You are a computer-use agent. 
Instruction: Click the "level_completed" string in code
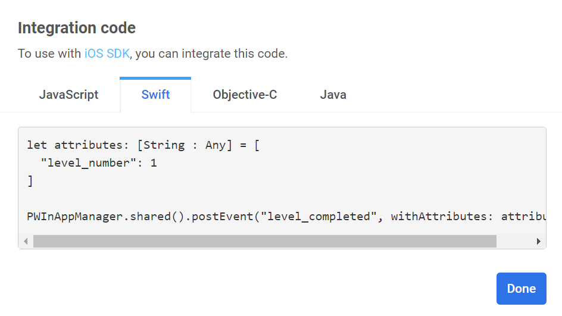coord(319,216)
